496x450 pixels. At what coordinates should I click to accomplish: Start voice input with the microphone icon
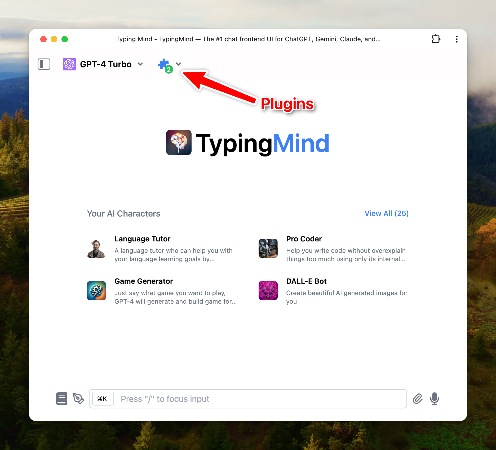tap(435, 399)
